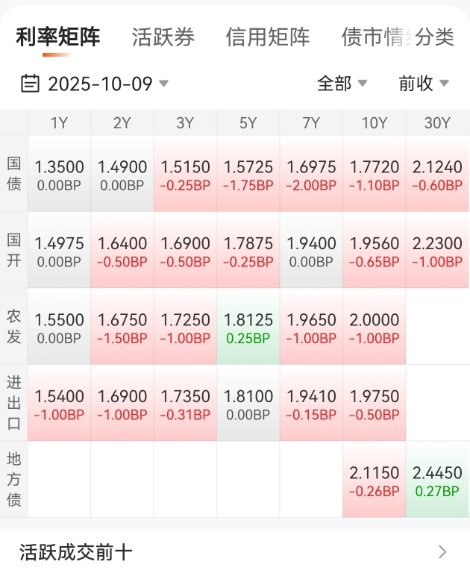Screen dimensions: 470x573
Task: Select the 国债 7Y cell 1.6975
Action: [311, 174]
